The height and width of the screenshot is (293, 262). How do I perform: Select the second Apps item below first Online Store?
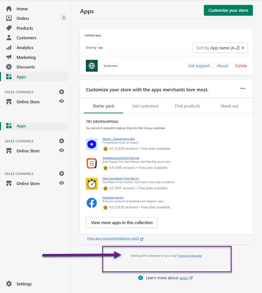pyautogui.click(x=34, y=126)
